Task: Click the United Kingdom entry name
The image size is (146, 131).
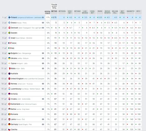Action: (17, 79)
